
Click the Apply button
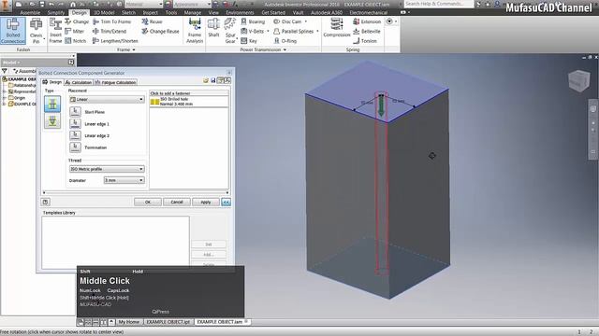[206, 202]
